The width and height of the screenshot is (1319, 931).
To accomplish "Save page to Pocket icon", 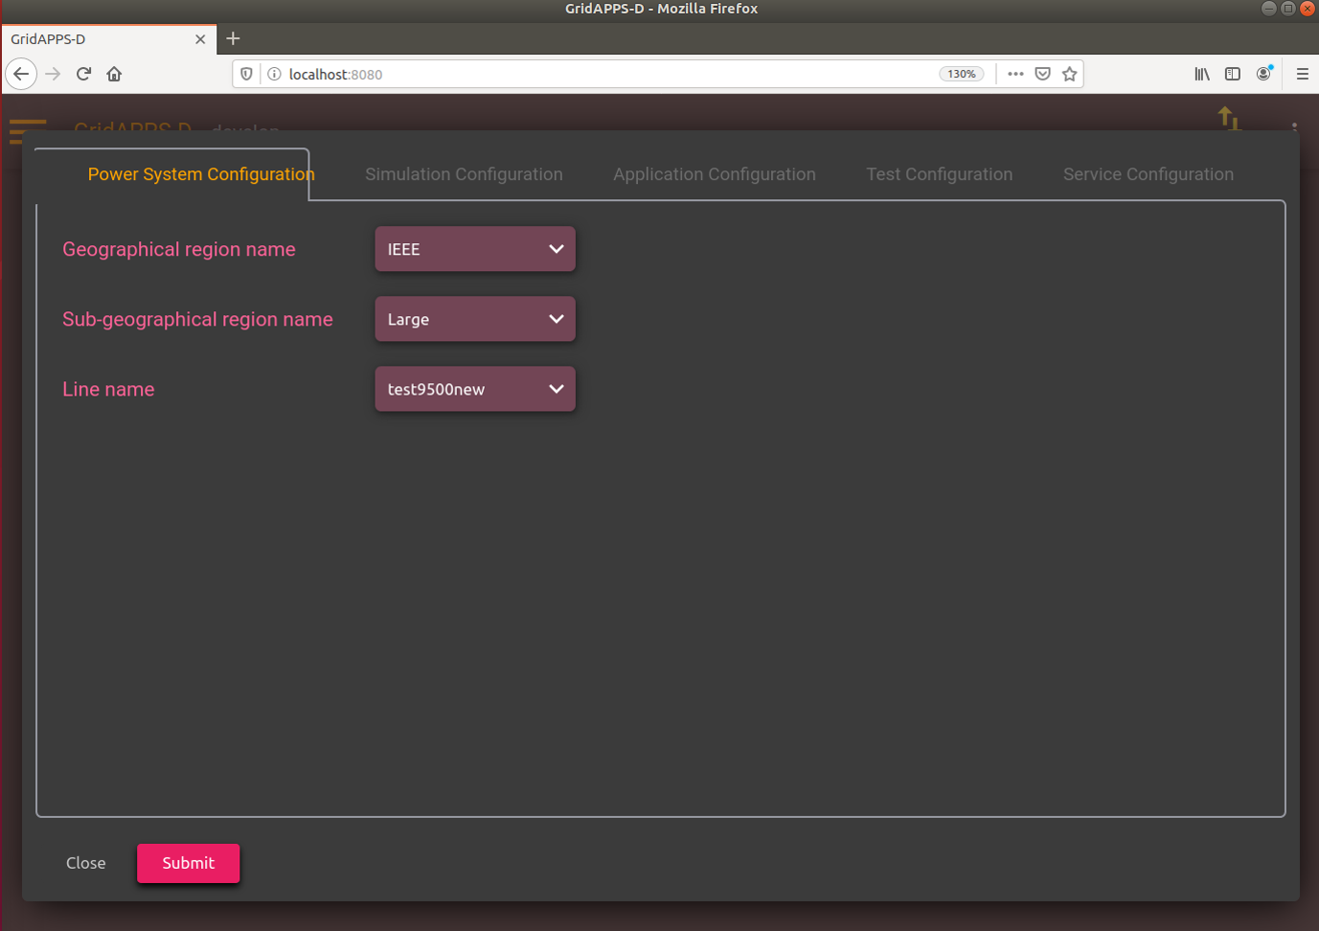I will point(1043,74).
